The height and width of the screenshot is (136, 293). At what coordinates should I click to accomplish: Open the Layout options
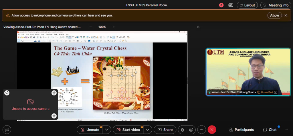(x=247, y=5)
